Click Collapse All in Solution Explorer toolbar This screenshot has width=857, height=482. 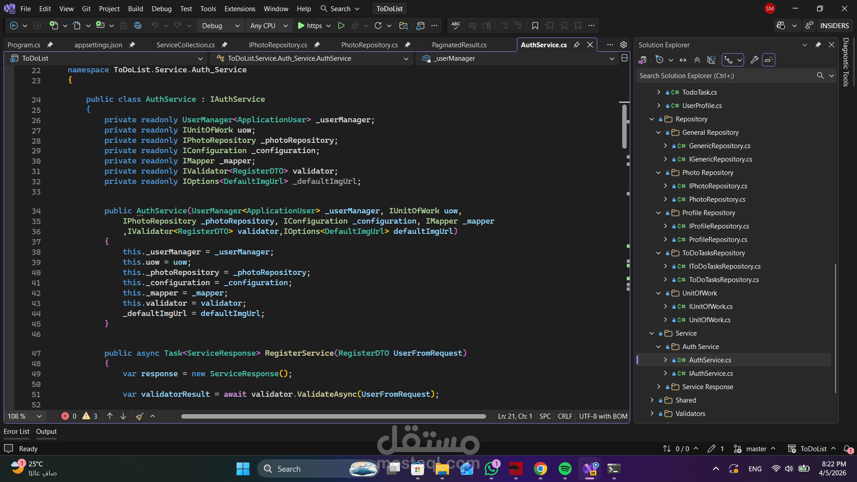[x=697, y=60]
